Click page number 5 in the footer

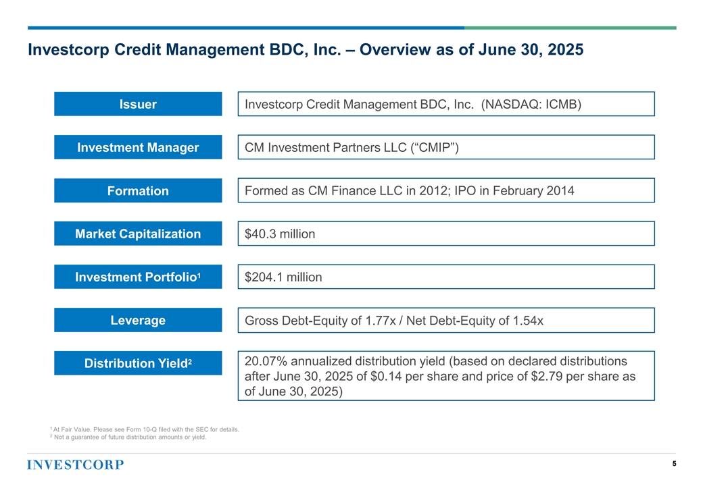coord(675,464)
